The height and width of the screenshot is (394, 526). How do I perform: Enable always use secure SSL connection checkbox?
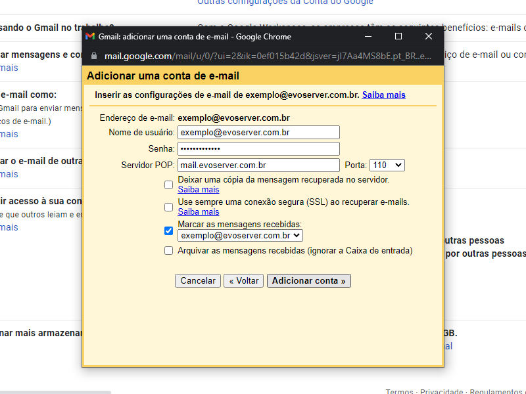coord(169,207)
